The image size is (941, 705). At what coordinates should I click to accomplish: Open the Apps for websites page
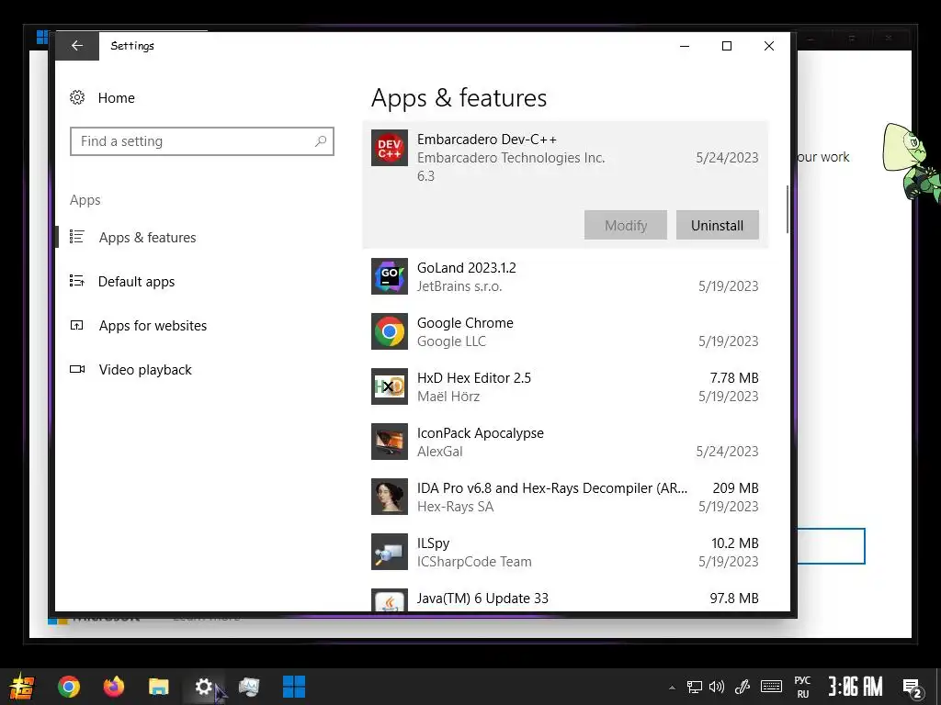click(x=153, y=326)
